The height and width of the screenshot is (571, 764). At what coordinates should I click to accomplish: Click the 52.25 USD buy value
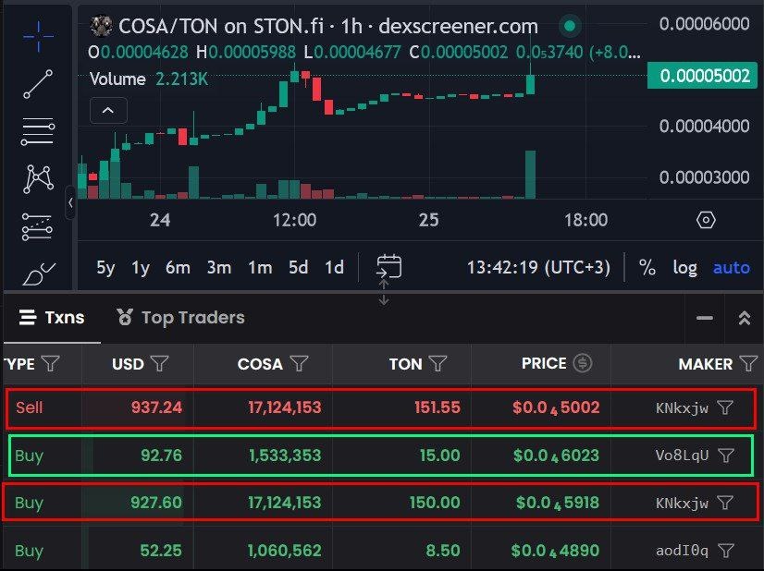(x=161, y=551)
